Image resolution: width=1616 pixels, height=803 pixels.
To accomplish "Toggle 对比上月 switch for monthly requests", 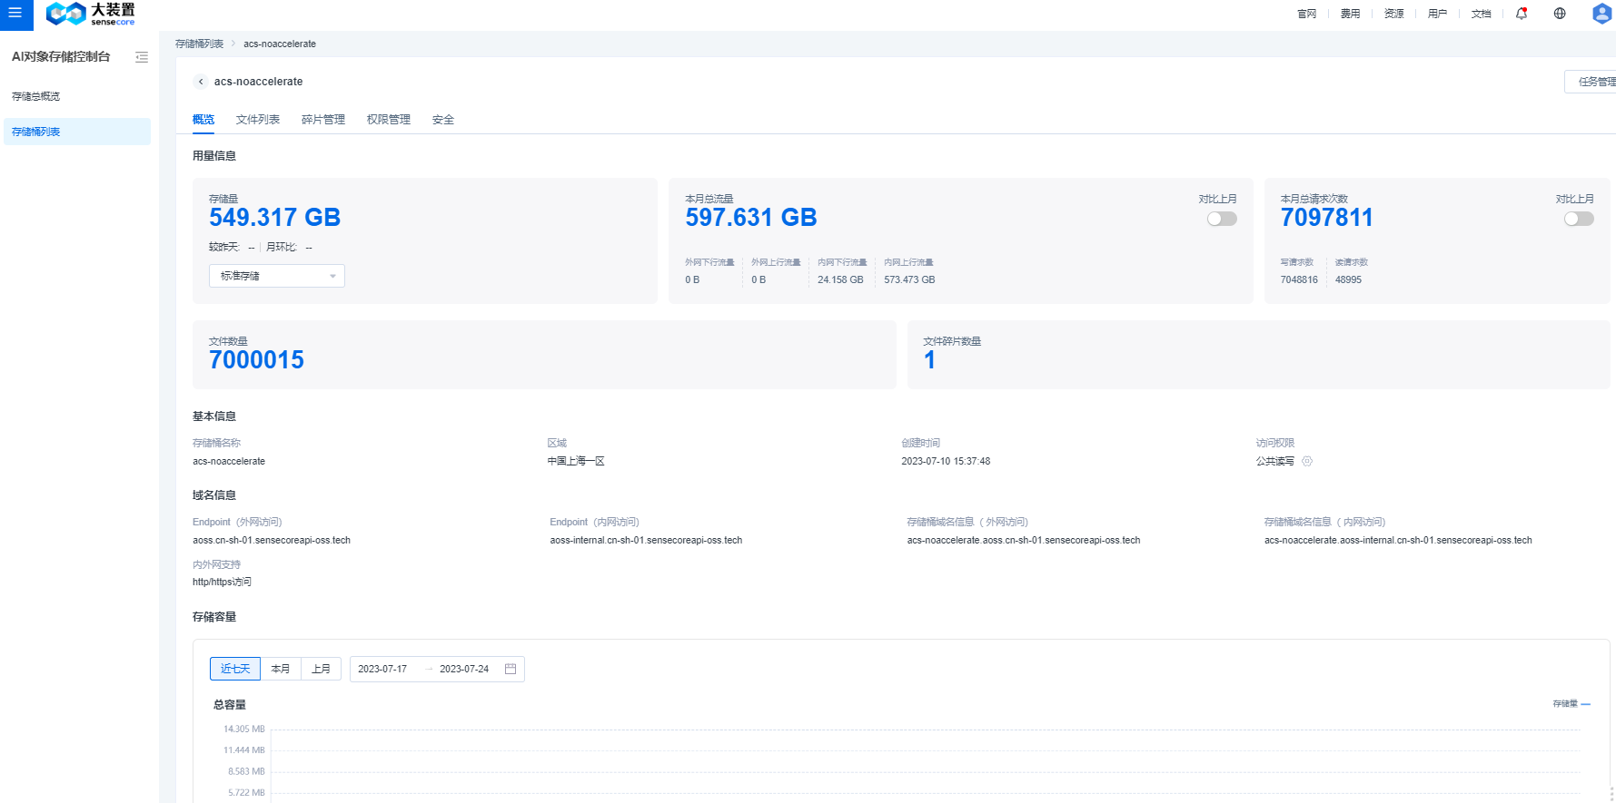I will (x=1579, y=219).
